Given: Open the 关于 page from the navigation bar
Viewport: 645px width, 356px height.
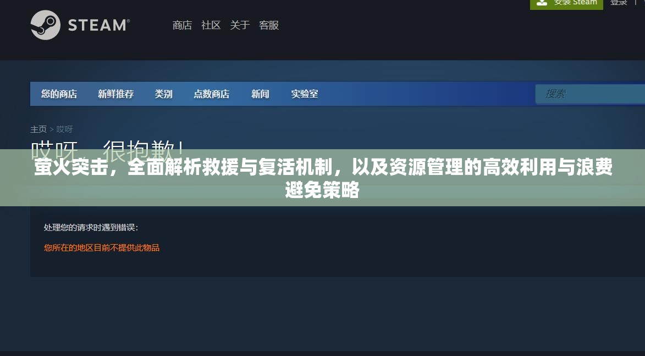Looking at the screenshot, I should click(x=240, y=25).
